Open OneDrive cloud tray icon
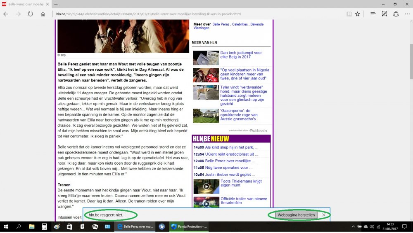The image size is (413, 233). pyautogui.click(x=366, y=226)
